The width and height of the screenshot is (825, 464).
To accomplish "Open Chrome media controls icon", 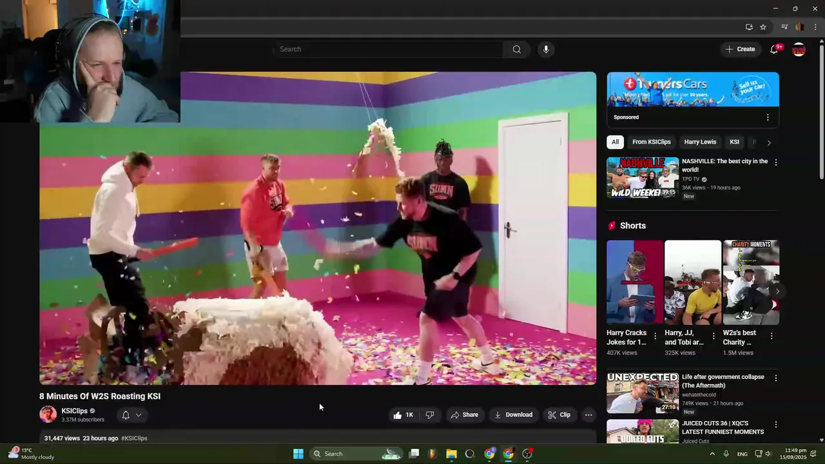I will pos(784,27).
